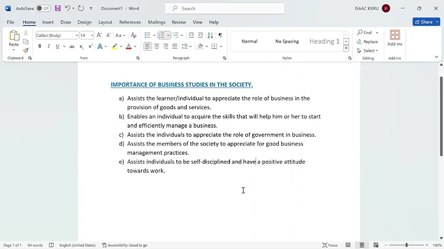Screen dimensions: 444x249
Task: Open the font size dropdown
Action: point(92,35)
